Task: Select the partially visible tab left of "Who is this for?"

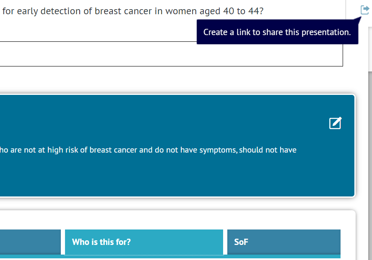Action: tap(30, 242)
